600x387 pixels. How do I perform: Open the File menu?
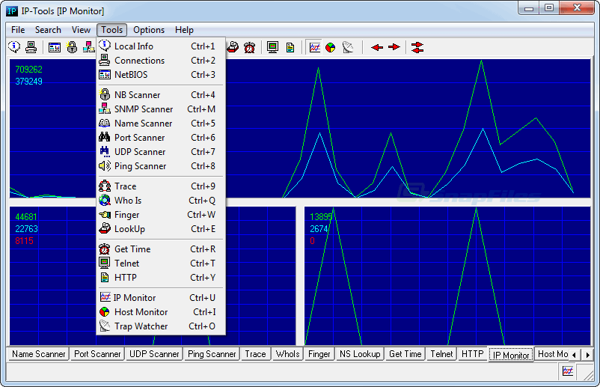(x=18, y=30)
